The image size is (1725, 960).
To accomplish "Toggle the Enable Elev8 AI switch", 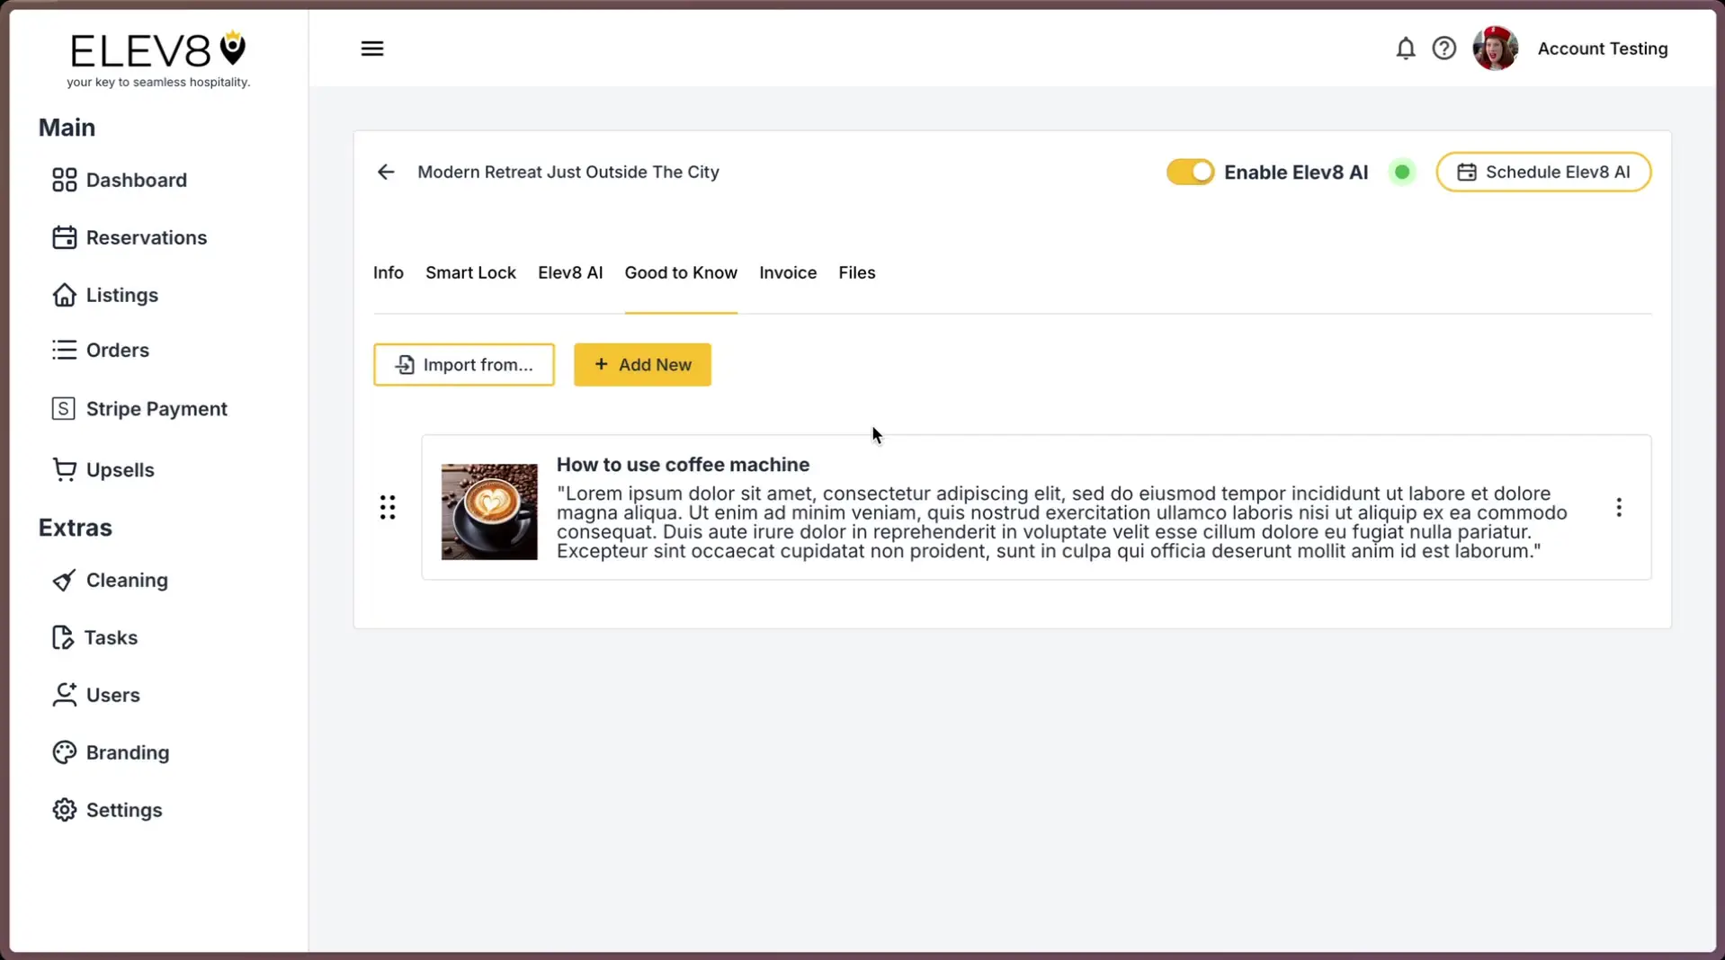I will [x=1190, y=172].
